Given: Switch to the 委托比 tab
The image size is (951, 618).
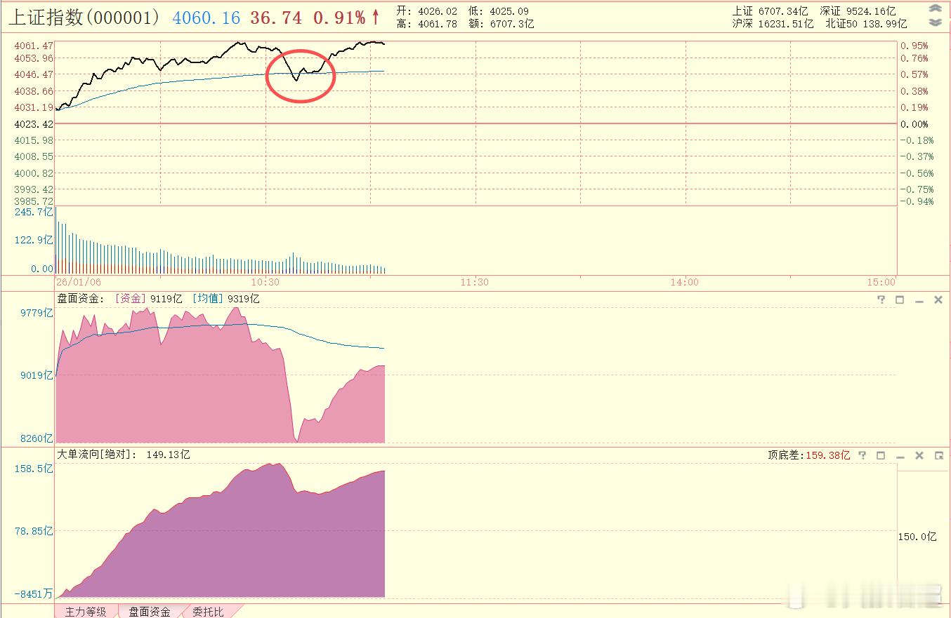Looking at the screenshot, I should point(208,612).
